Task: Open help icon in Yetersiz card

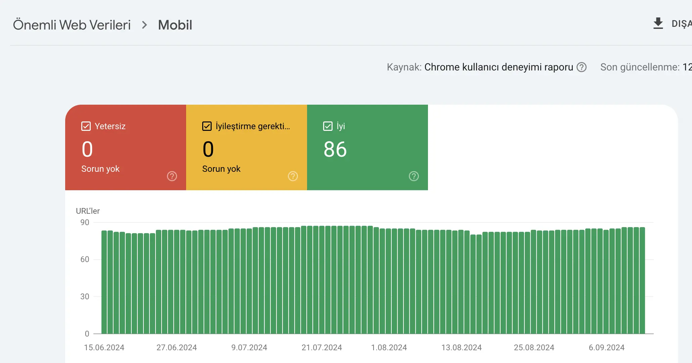Action: (172, 176)
